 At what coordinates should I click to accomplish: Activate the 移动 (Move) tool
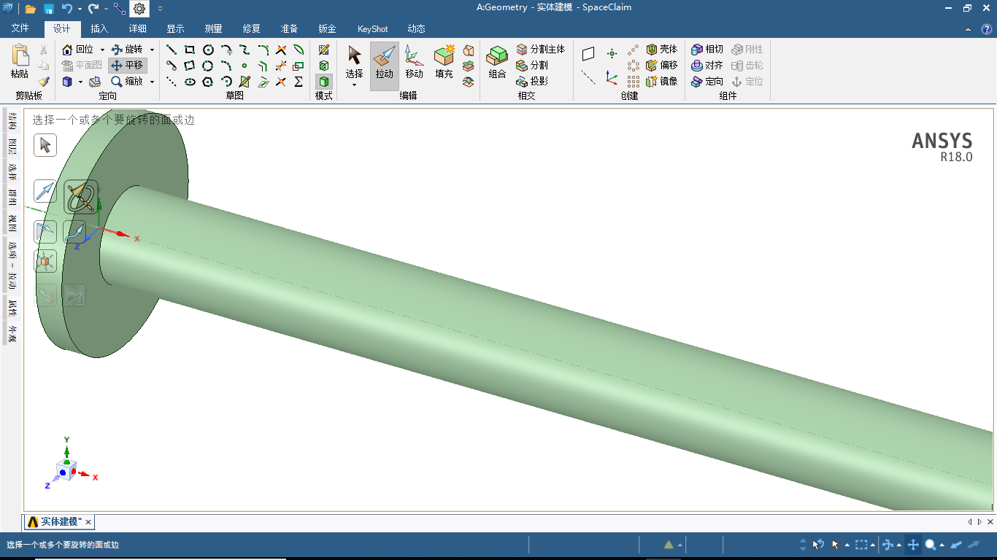414,63
